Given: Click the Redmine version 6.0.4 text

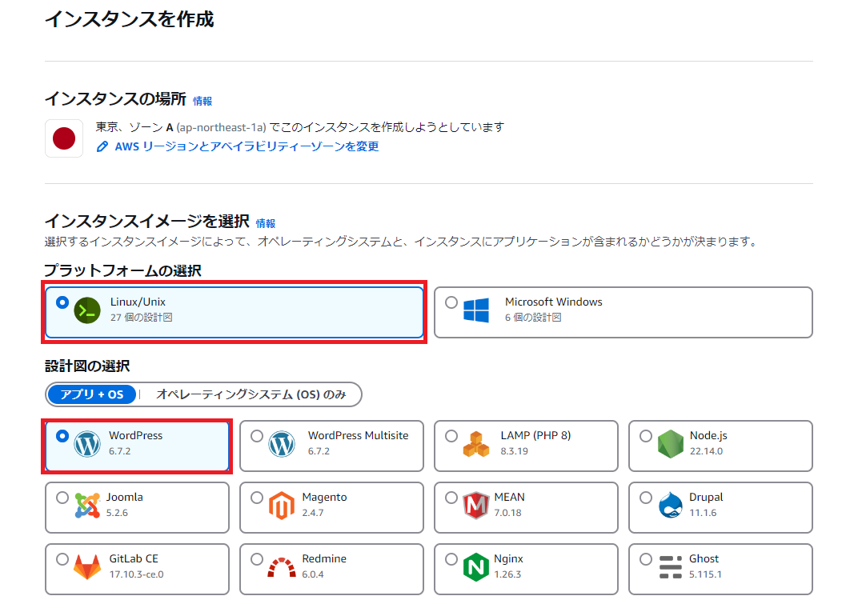Looking at the screenshot, I should click(312, 574).
